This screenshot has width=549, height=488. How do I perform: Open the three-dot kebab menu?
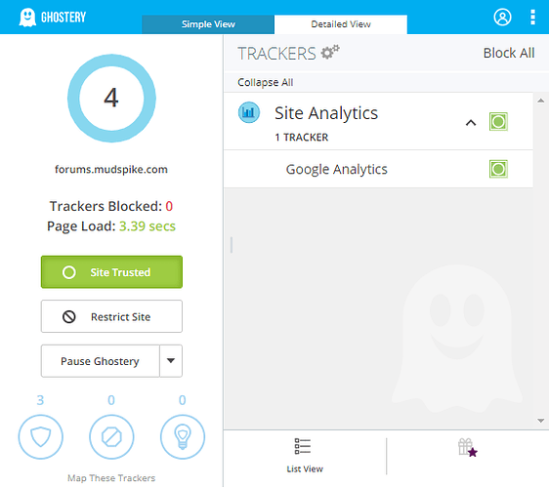coord(532,18)
